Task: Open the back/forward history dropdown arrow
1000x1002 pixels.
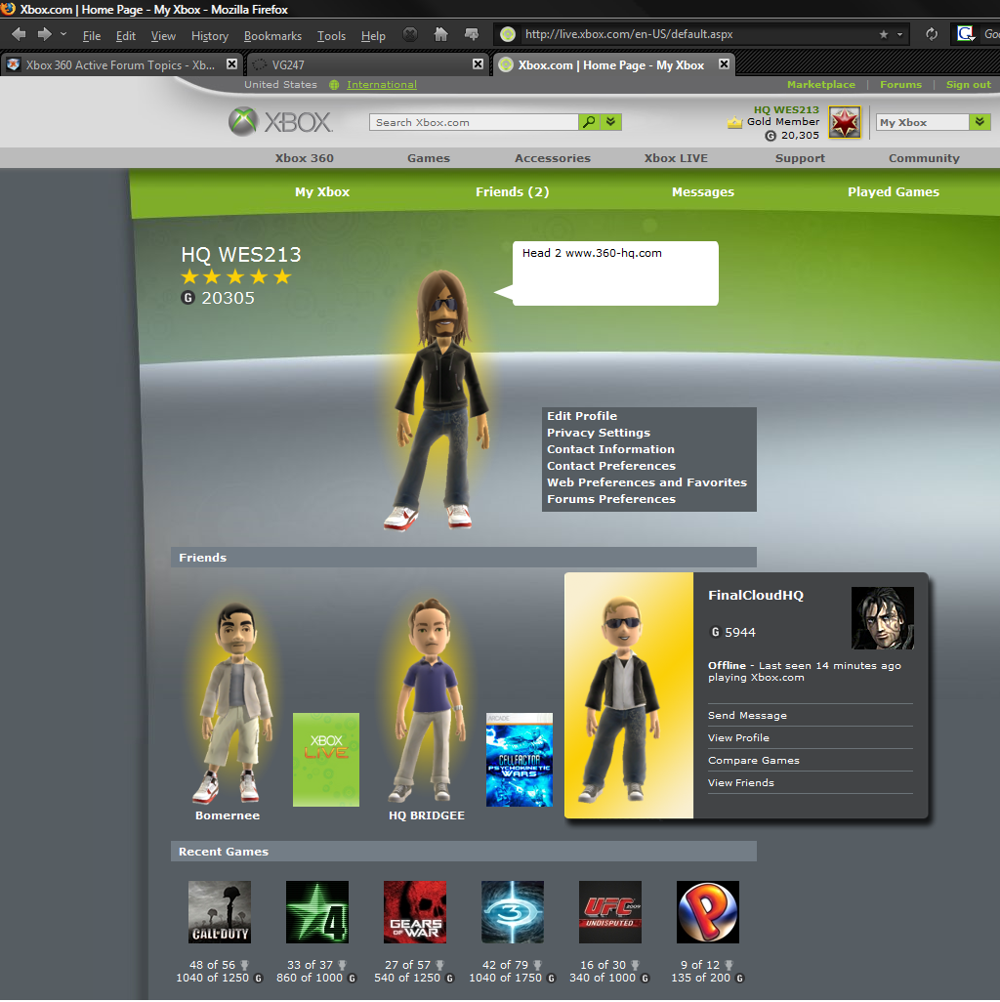Action: click(x=63, y=34)
